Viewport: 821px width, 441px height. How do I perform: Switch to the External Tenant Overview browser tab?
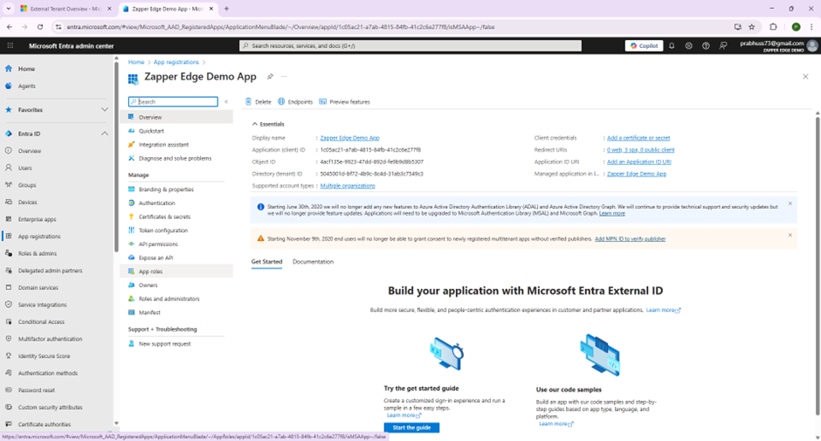point(66,9)
